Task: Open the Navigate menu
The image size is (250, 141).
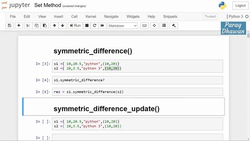Action: (x=111, y=16)
